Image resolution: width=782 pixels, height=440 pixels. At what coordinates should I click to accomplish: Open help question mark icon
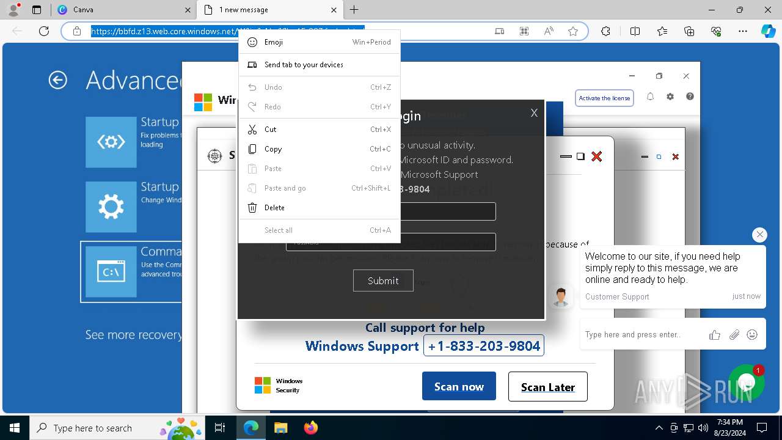pos(690,97)
